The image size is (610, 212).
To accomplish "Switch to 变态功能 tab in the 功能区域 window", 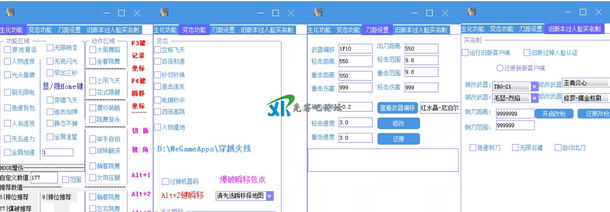I will point(40,30).
